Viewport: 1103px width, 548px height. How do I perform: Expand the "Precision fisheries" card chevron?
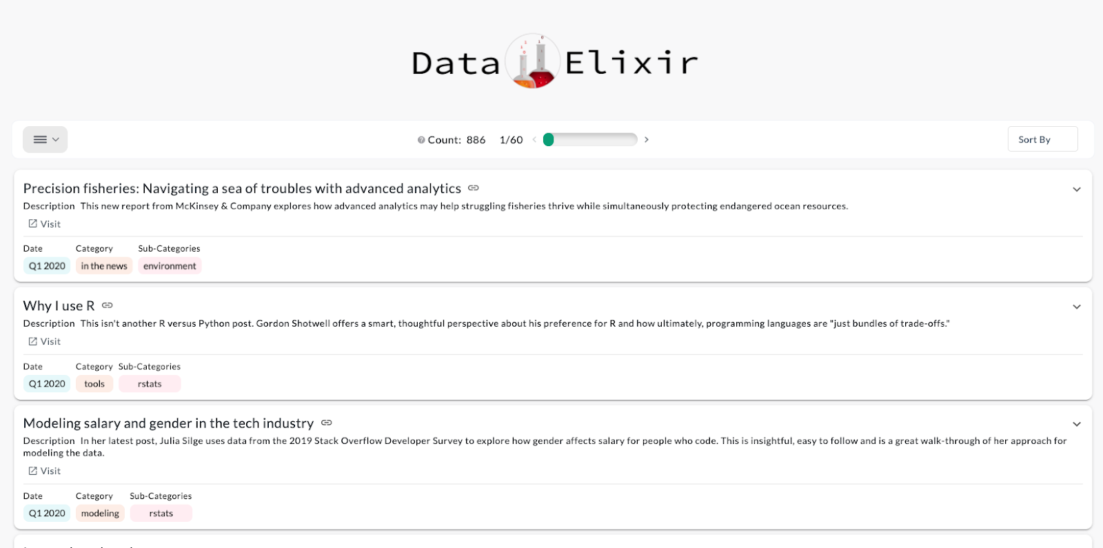[x=1077, y=188]
